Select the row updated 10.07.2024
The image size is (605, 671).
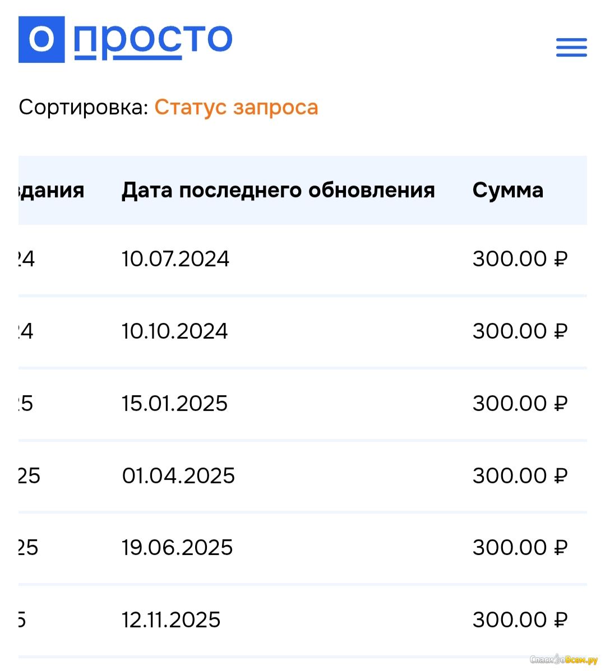pos(176,259)
